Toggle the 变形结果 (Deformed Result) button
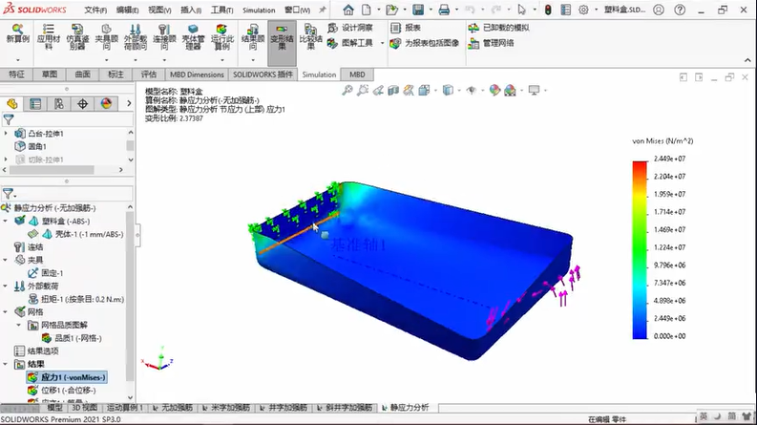 (281, 38)
